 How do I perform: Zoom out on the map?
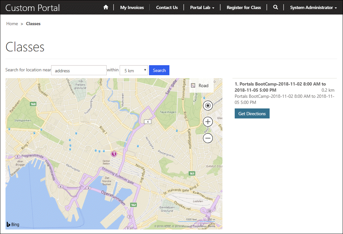[208, 138]
